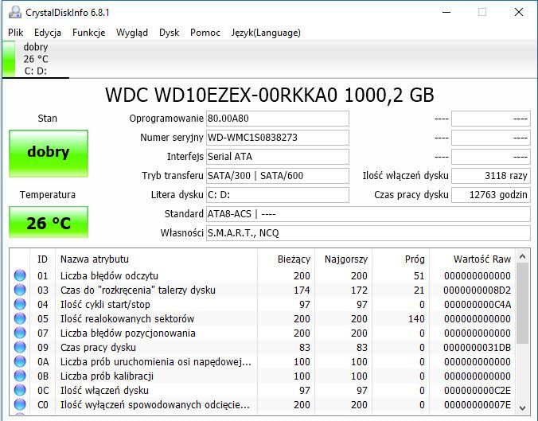538x421 pixels.
Task: Click status circle for attribute 03 spin-up time
Action: (20, 290)
